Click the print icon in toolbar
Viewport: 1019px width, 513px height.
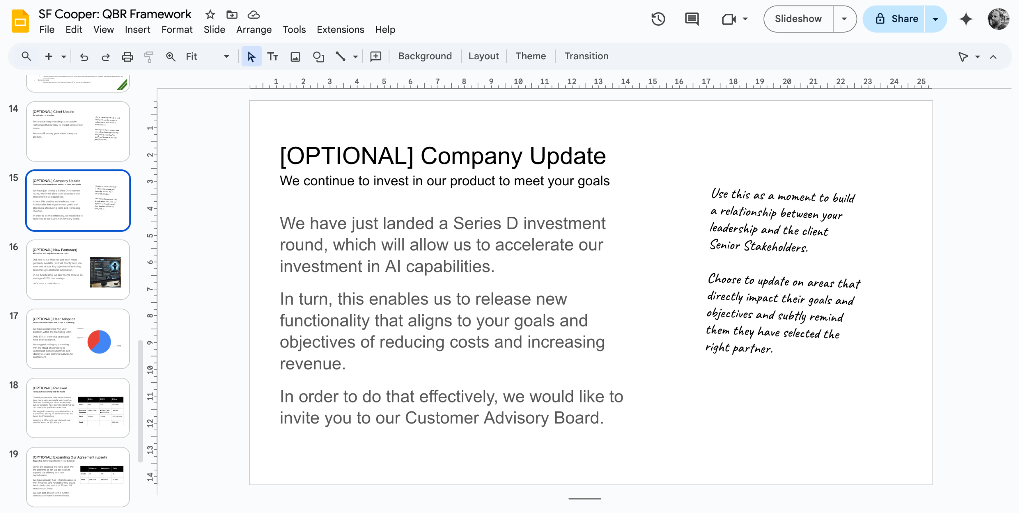(x=127, y=56)
